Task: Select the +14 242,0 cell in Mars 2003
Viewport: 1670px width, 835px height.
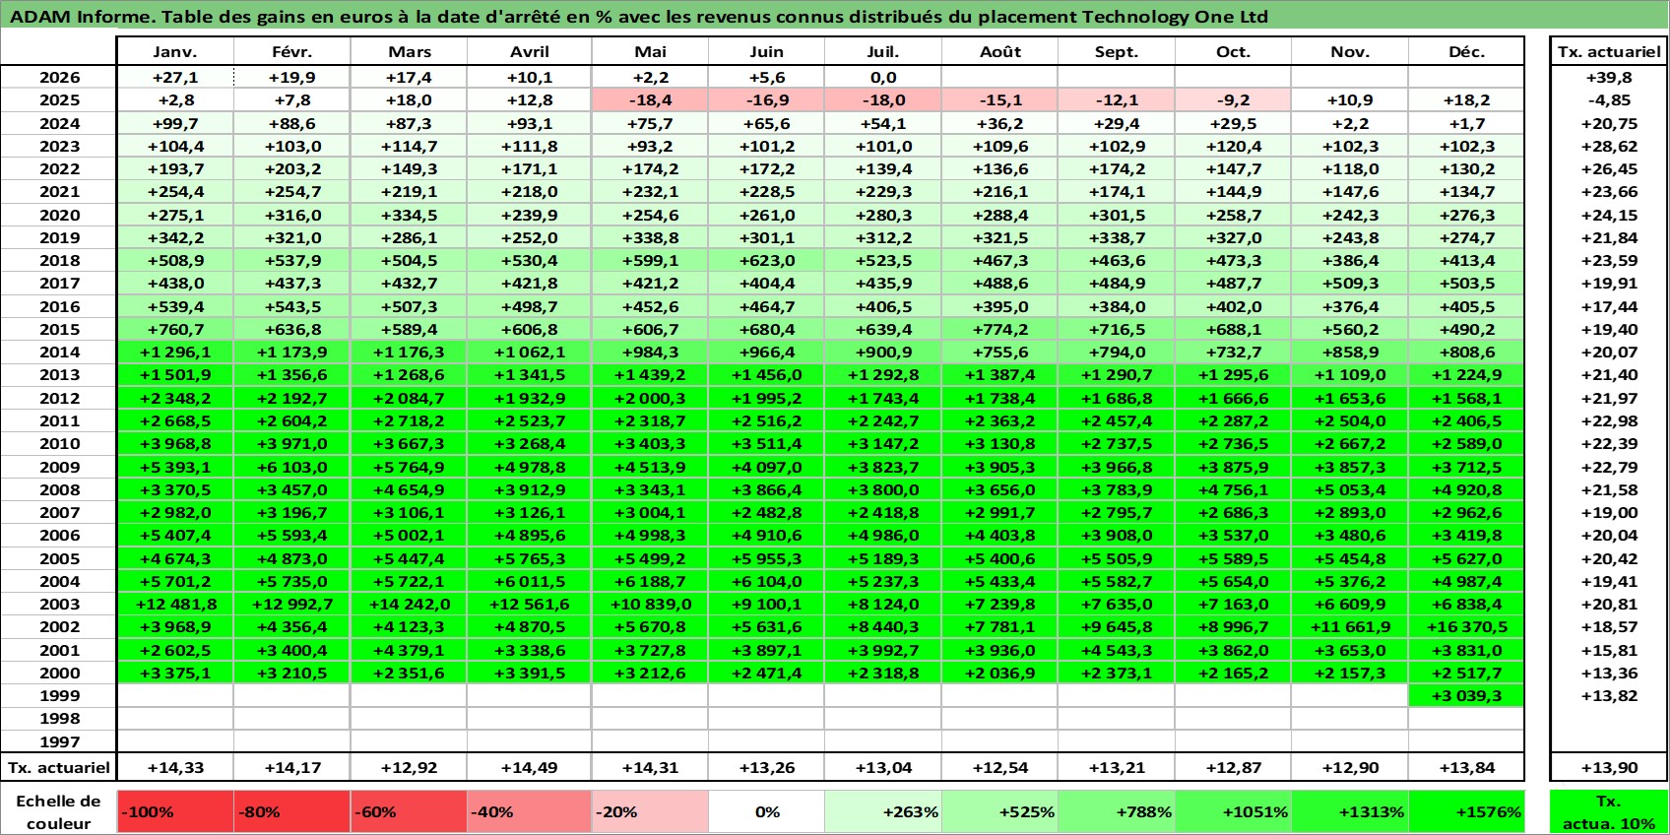Action: coord(409,604)
